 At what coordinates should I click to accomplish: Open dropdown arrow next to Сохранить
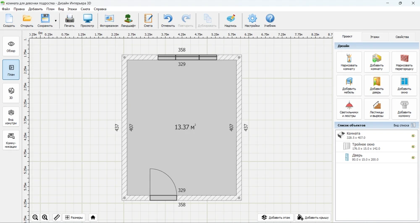coord(55,20)
